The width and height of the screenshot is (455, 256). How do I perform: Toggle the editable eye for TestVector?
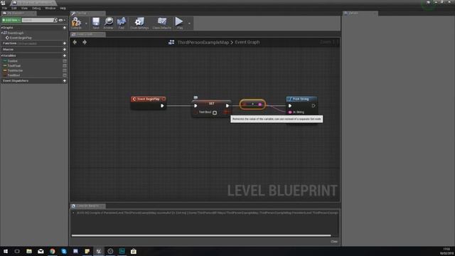point(65,70)
